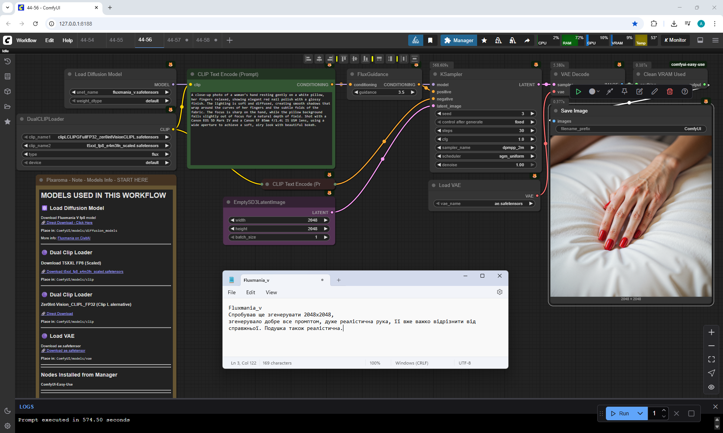The height and width of the screenshot is (433, 723).
Task: Toggle dark theme moon icon
Action: [x=7, y=411]
